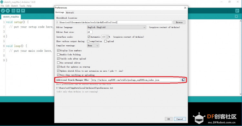Click the Arduino app icon in title bar
The width and height of the screenshot is (242, 126).
pyautogui.click(x=2, y=2)
